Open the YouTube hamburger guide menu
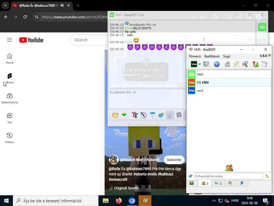The image size is (274, 206). (x=10, y=40)
